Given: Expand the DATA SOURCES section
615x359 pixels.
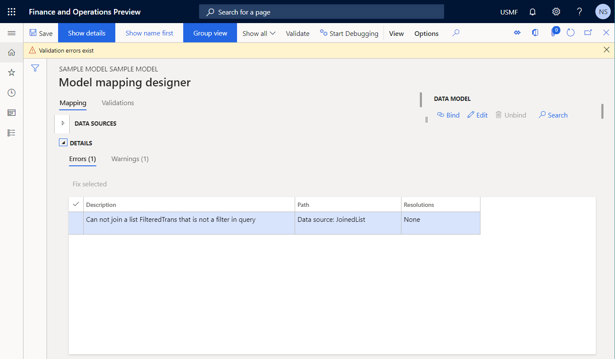Looking at the screenshot, I should click(62, 124).
